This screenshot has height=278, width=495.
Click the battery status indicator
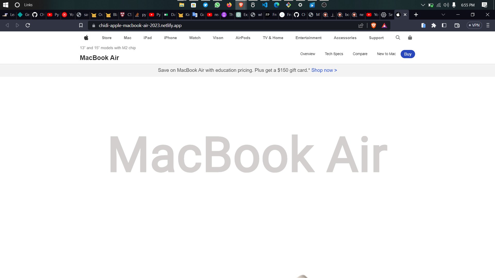pos(431,5)
